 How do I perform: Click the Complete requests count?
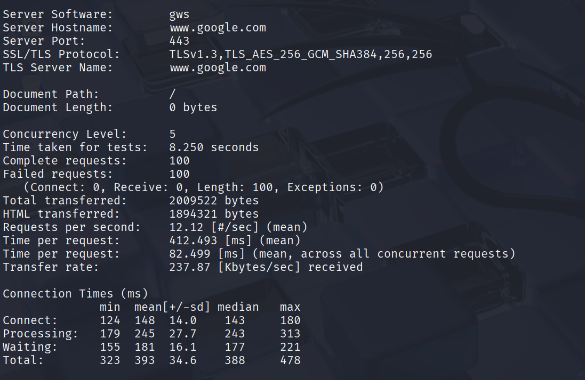tap(180, 161)
